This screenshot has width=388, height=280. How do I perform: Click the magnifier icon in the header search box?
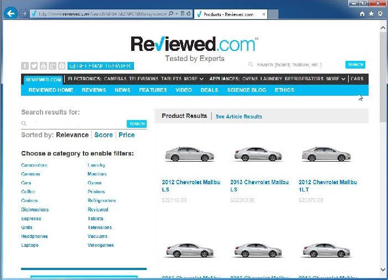point(251,64)
